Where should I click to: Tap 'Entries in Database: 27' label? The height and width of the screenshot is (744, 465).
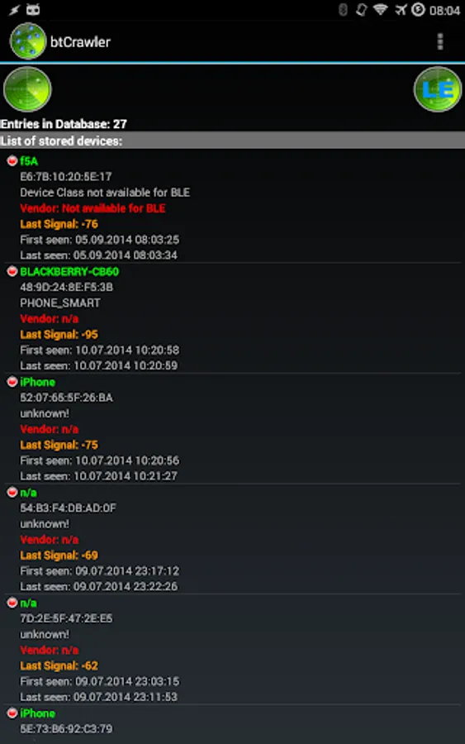click(64, 124)
